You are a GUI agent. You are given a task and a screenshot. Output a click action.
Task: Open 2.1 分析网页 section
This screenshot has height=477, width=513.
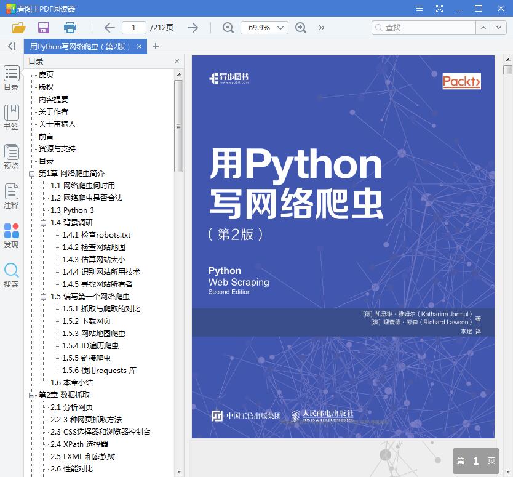point(71,407)
